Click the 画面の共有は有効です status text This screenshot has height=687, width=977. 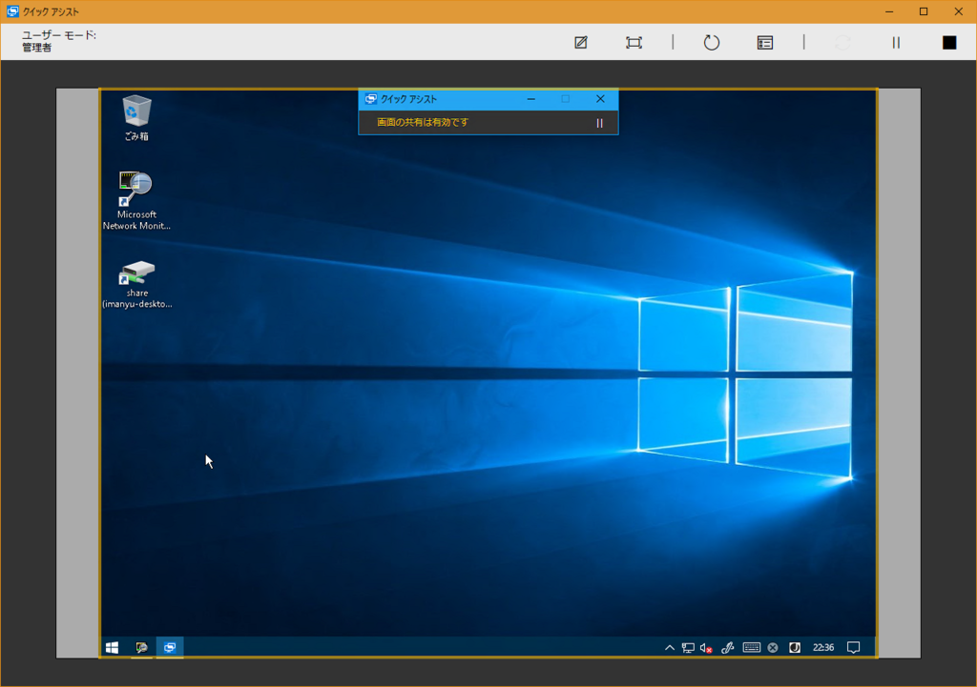[x=423, y=122]
